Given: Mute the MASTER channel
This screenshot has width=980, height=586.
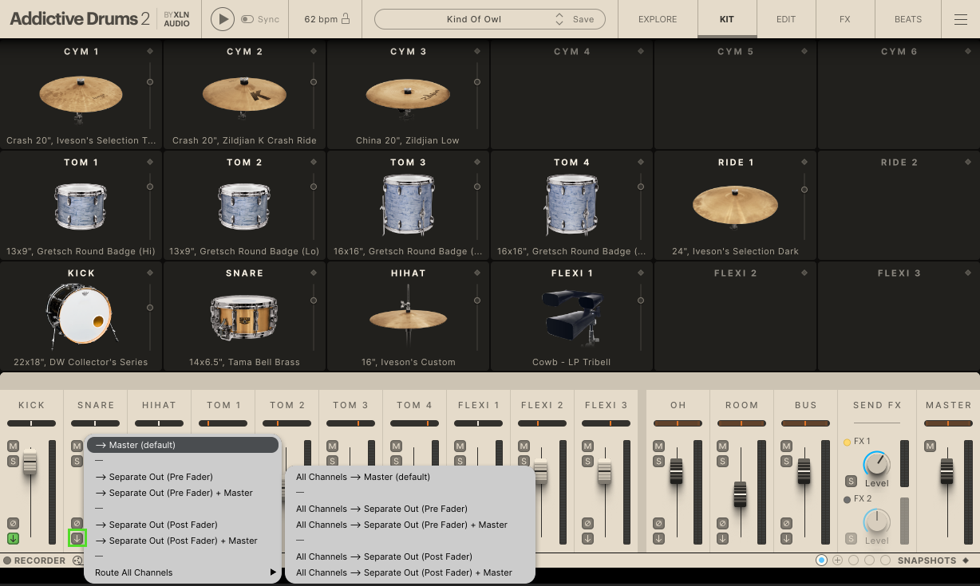Looking at the screenshot, I should click(930, 446).
